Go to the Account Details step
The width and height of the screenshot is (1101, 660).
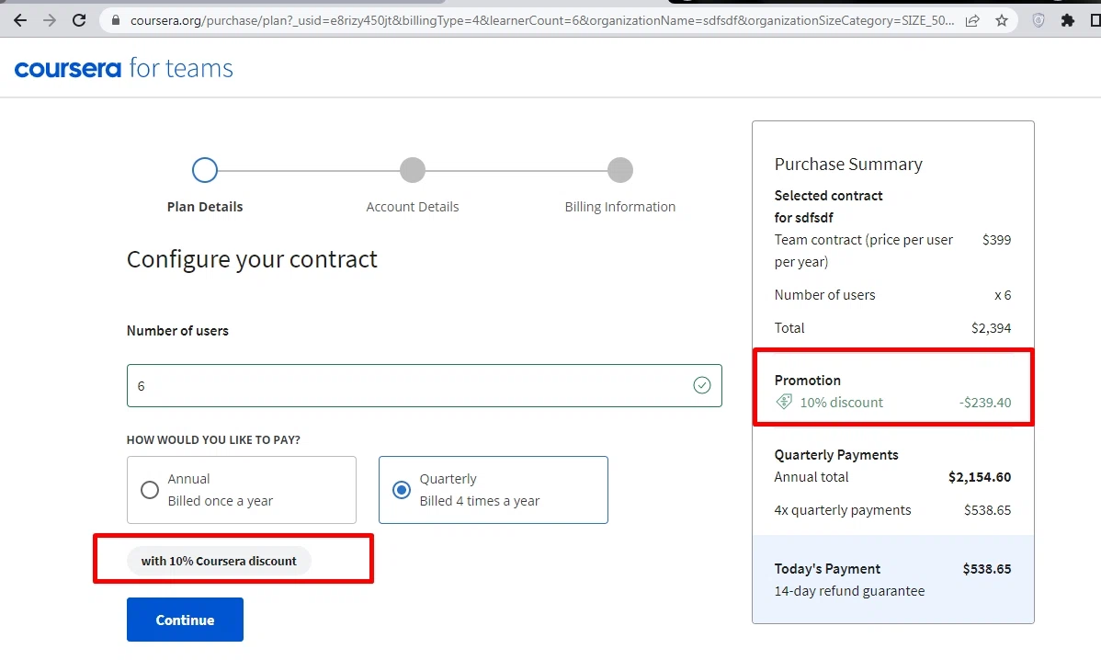[x=413, y=170]
